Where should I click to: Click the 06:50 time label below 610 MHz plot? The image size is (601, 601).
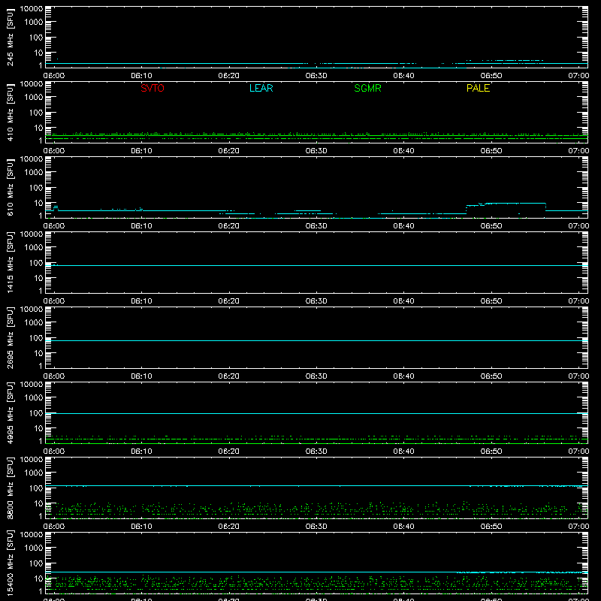[x=491, y=226]
